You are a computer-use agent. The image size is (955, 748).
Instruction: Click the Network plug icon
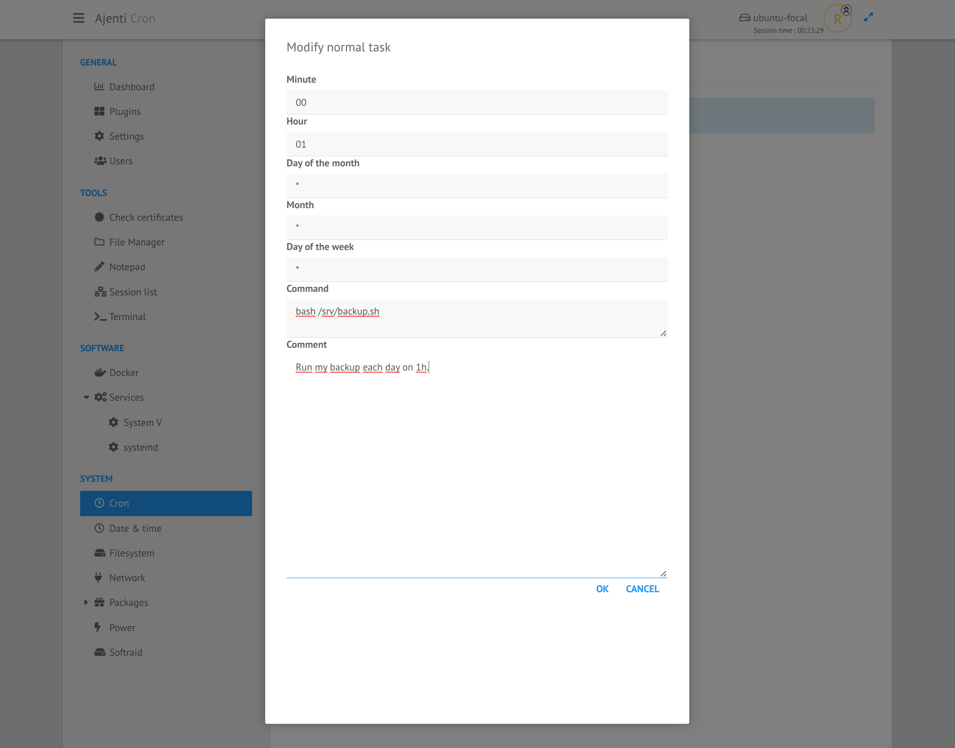(98, 578)
